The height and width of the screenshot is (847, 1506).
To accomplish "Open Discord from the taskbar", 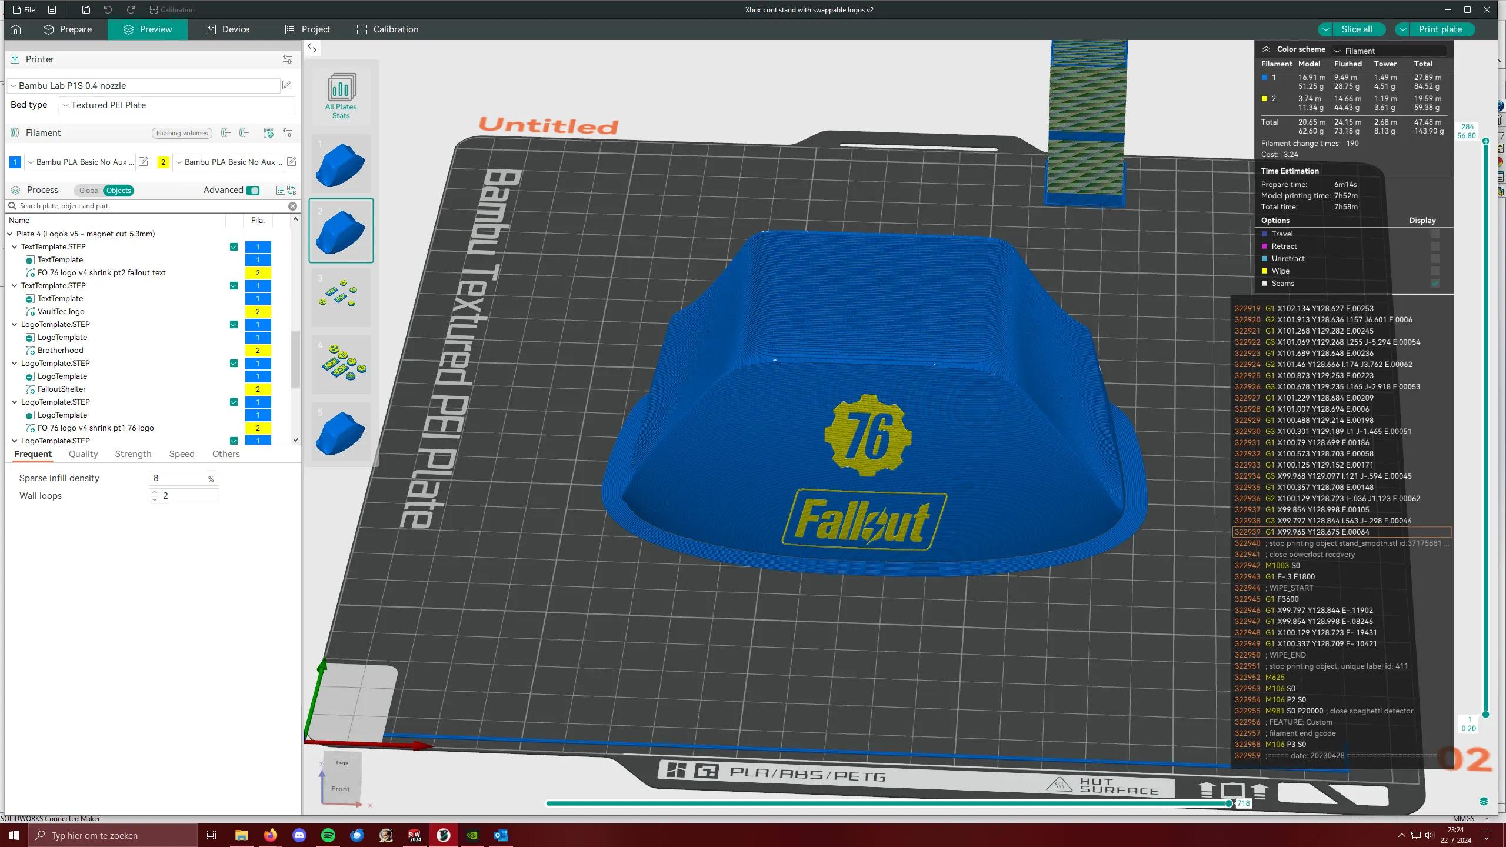I will click(299, 835).
